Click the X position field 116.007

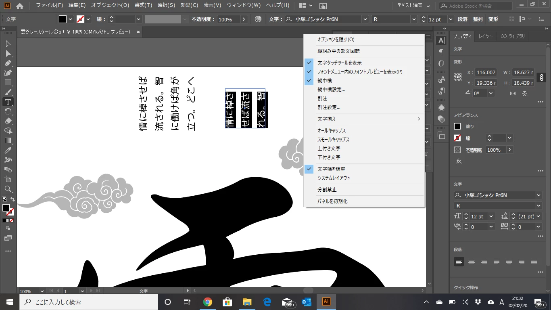click(486, 73)
